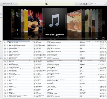Sort by Last Played column header
The width and height of the screenshot is (107, 99).
pos(103,41)
